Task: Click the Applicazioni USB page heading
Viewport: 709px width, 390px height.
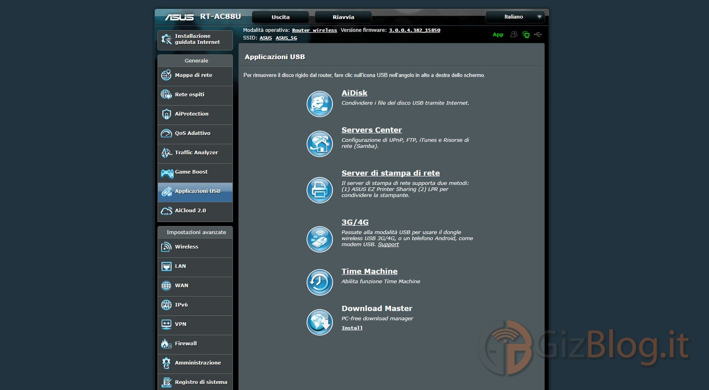Action: tap(275, 57)
